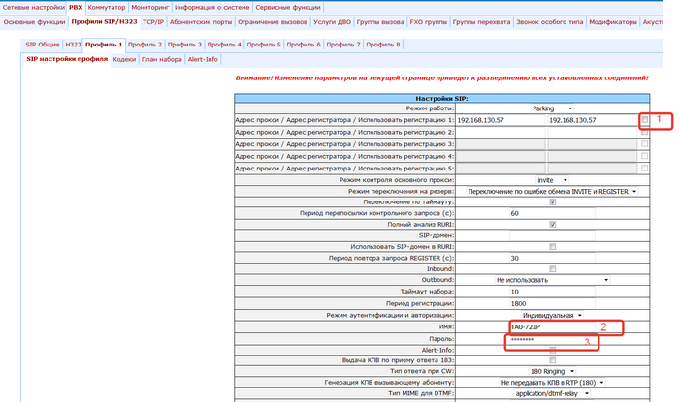Select the Профиль 2 tab
Image resolution: width=679 pixels, height=402 pixels.
tap(145, 45)
